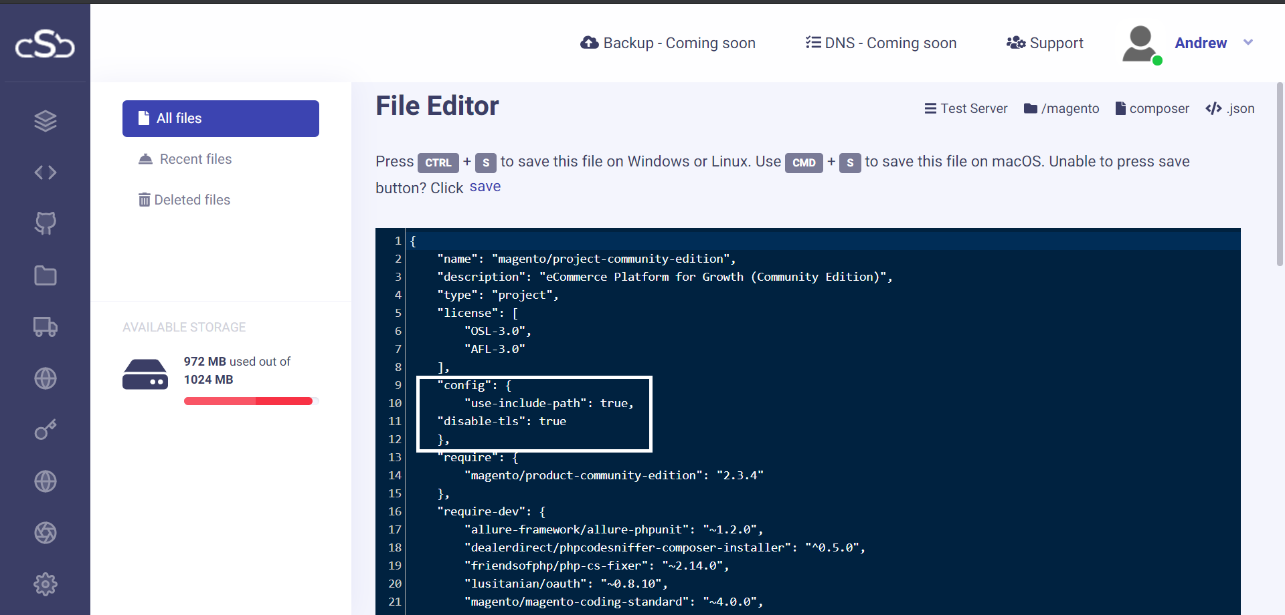Click the key icon in sidebar

46,430
